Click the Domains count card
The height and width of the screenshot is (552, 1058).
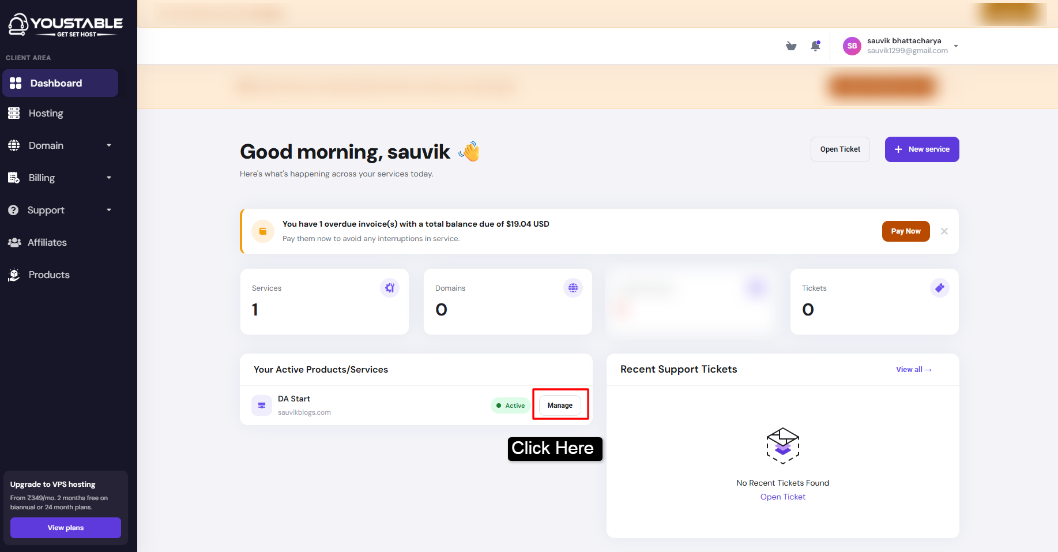coord(508,302)
